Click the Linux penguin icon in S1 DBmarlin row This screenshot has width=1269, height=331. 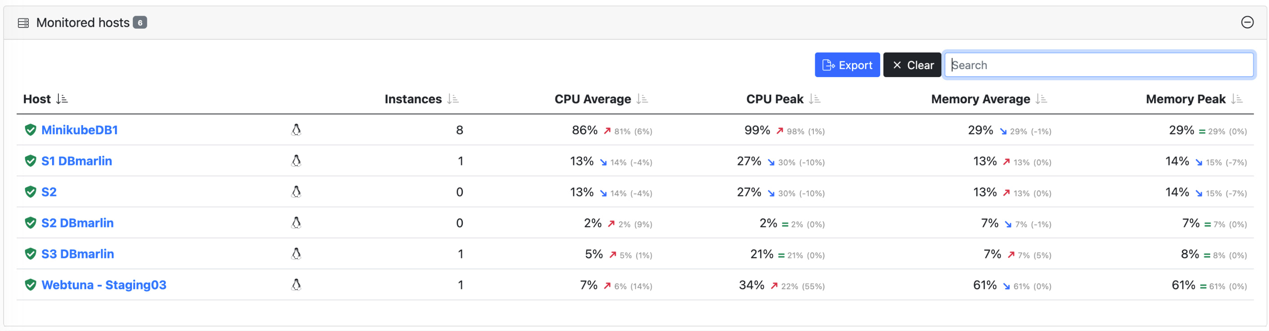(x=295, y=161)
